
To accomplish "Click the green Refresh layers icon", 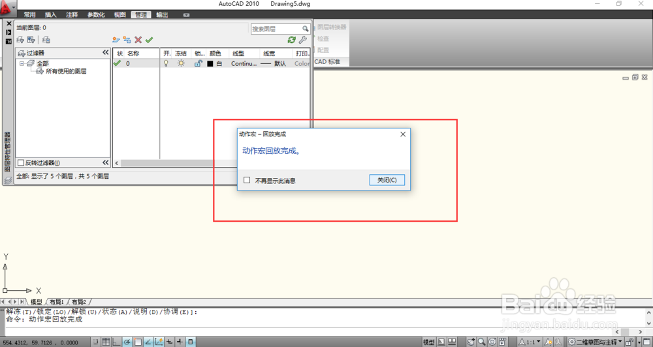I will click(291, 40).
